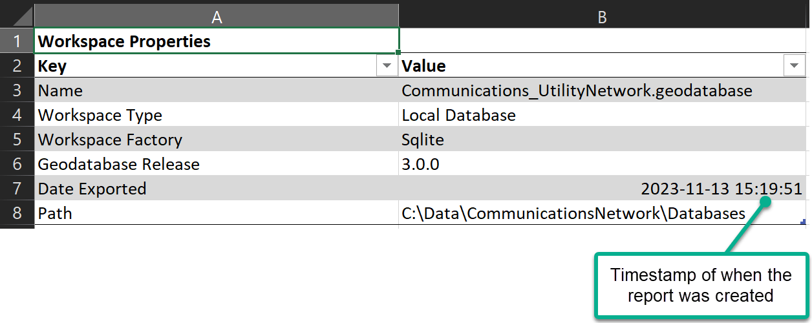This screenshot has height=323, width=812.
Task: Click the table resize handle corner
Action: pyautogui.click(x=803, y=222)
